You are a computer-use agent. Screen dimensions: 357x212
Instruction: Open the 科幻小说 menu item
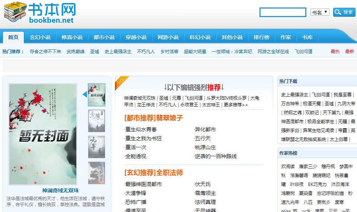(x=200, y=37)
